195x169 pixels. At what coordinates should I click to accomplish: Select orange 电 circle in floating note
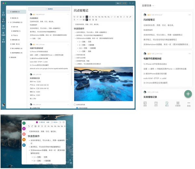pyautogui.click(x=24, y=139)
